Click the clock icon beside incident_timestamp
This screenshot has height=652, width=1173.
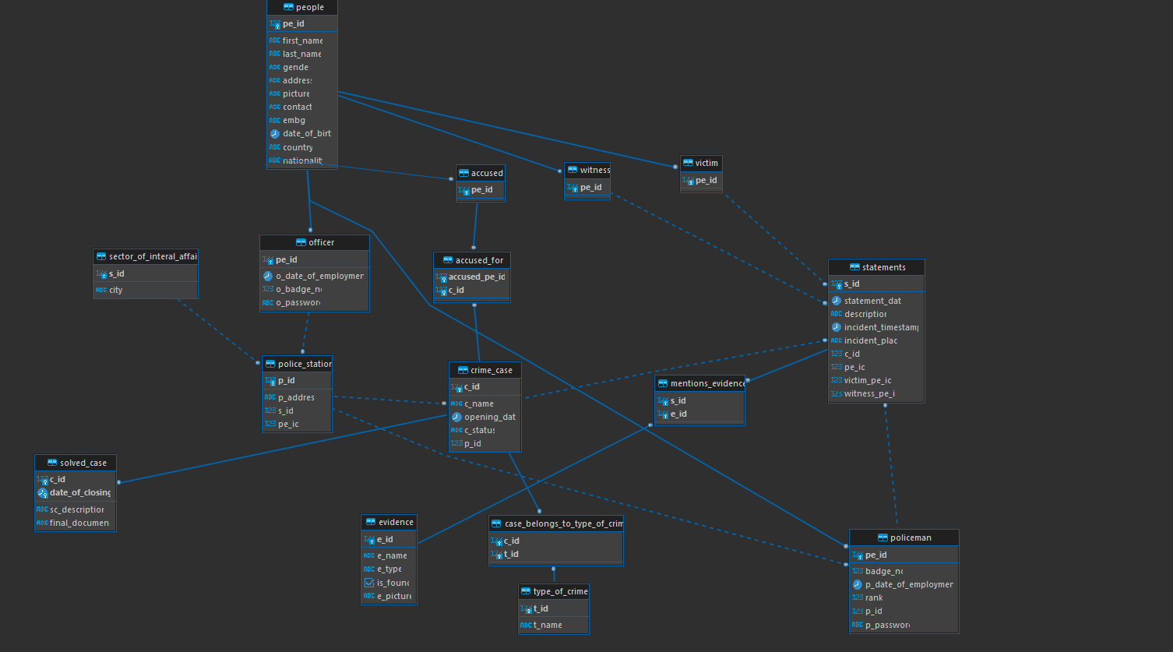coord(836,327)
